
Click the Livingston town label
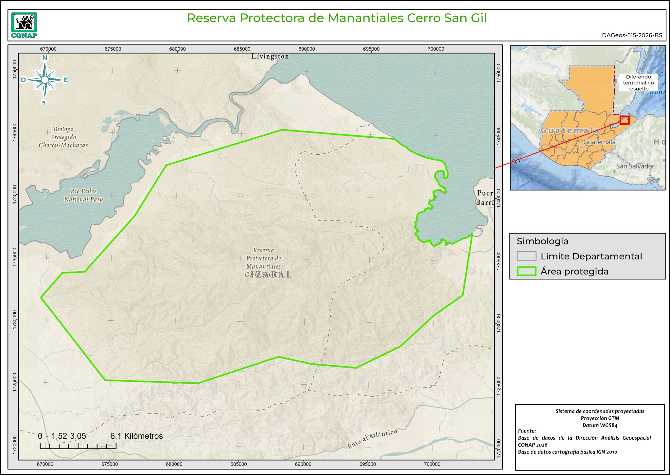[x=270, y=56]
